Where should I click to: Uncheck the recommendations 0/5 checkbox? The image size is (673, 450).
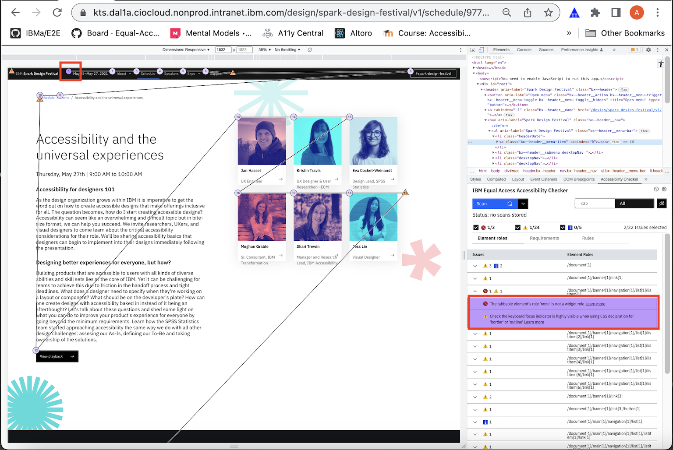(x=563, y=227)
